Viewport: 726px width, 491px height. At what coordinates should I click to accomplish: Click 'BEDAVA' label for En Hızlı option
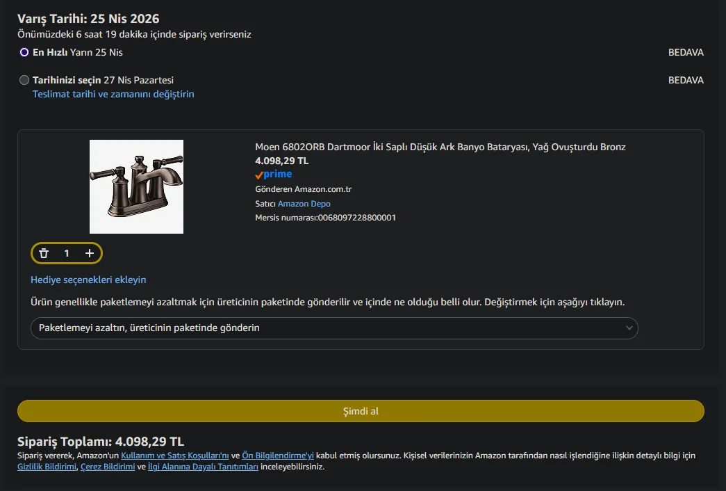[x=686, y=52]
